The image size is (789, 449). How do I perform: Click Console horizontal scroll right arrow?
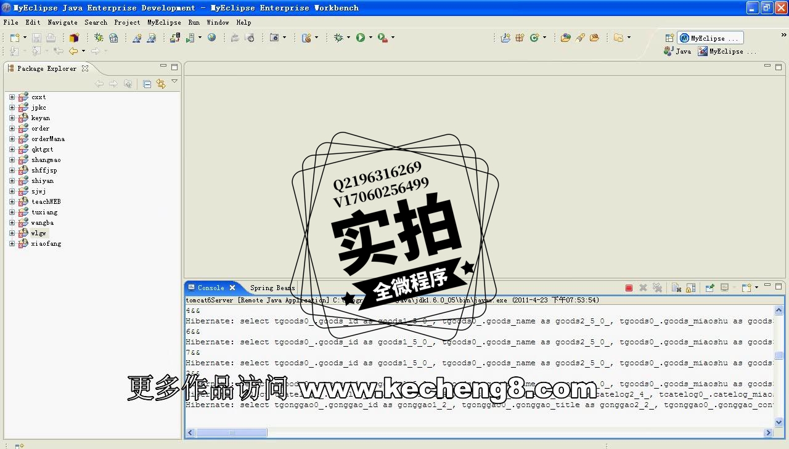point(769,433)
